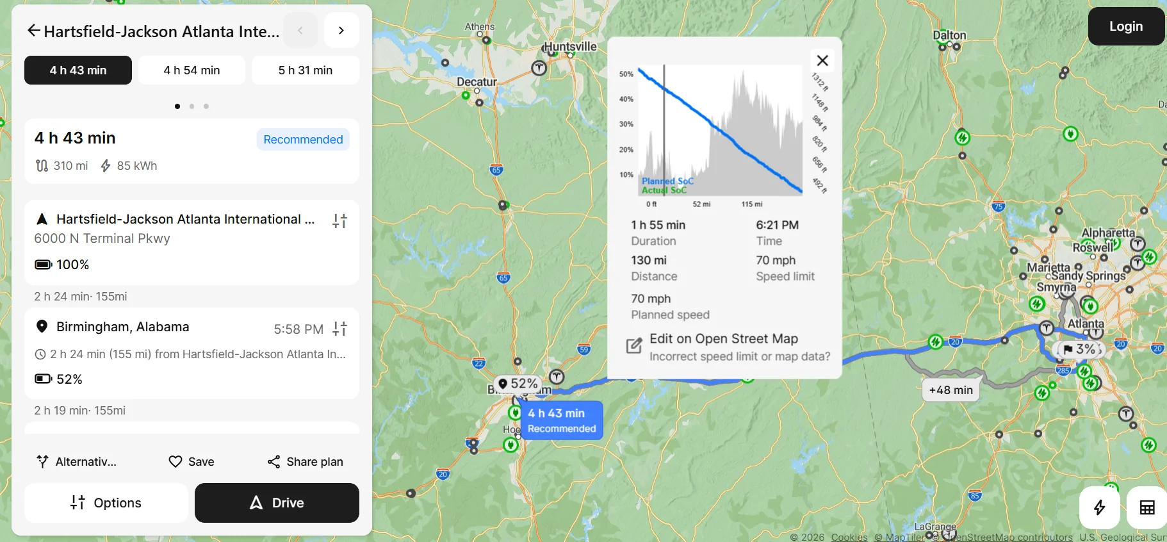Select the 5 h 31 min route tab
This screenshot has width=1167, height=542.
coord(306,70)
